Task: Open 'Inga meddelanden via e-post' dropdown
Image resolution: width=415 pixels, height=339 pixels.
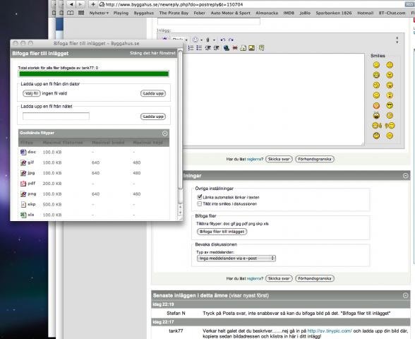Action: coord(236,258)
